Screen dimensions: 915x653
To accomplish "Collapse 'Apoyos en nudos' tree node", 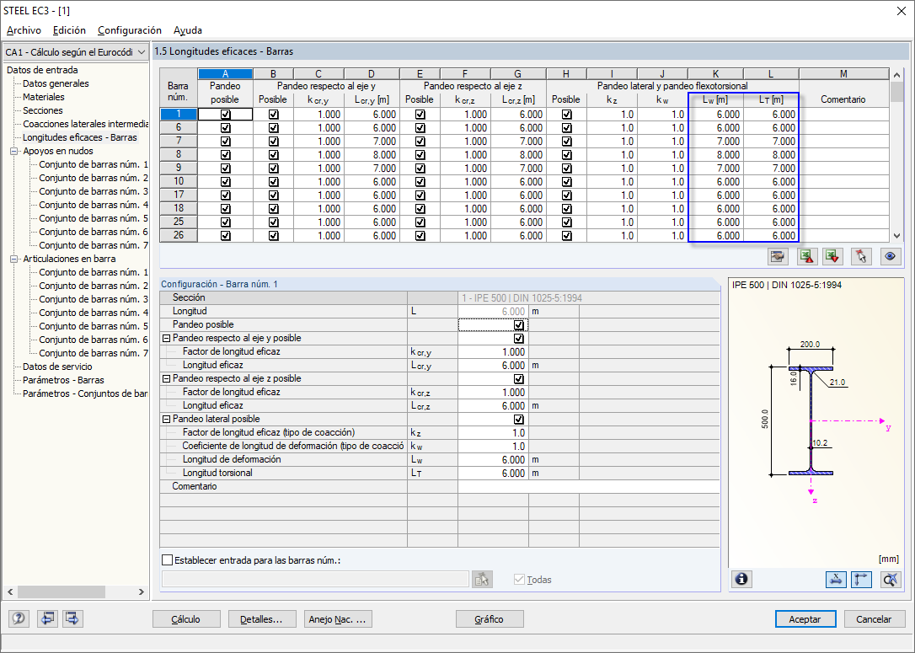I will [x=14, y=152].
